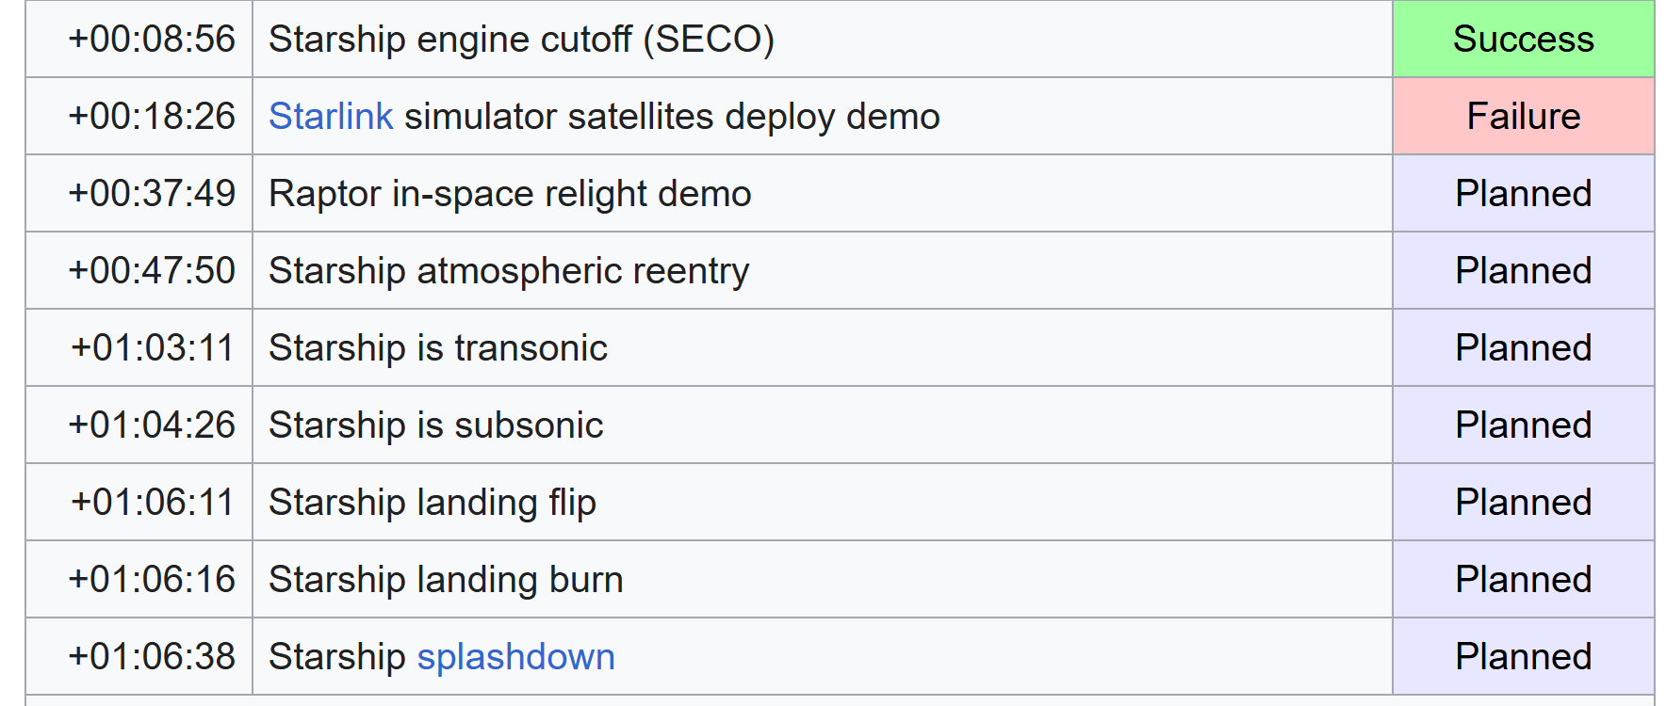Select the Raptor in-space relight demo text
Image resolution: width=1666 pixels, height=706 pixels.
click(x=510, y=194)
